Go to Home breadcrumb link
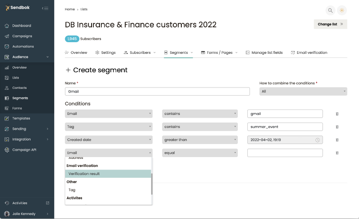The height and width of the screenshot is (219, 359). 70,9
